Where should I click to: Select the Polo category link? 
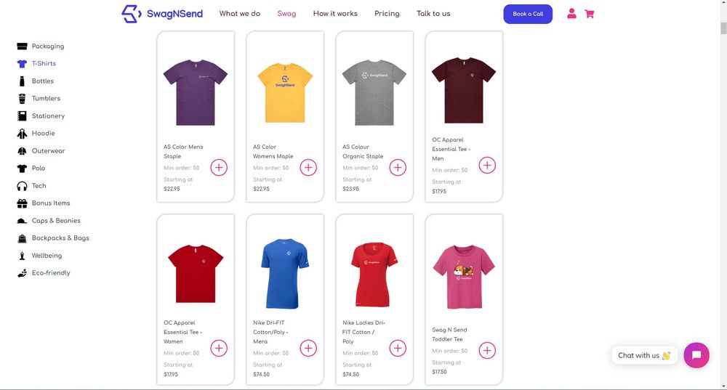coord(39,168)
